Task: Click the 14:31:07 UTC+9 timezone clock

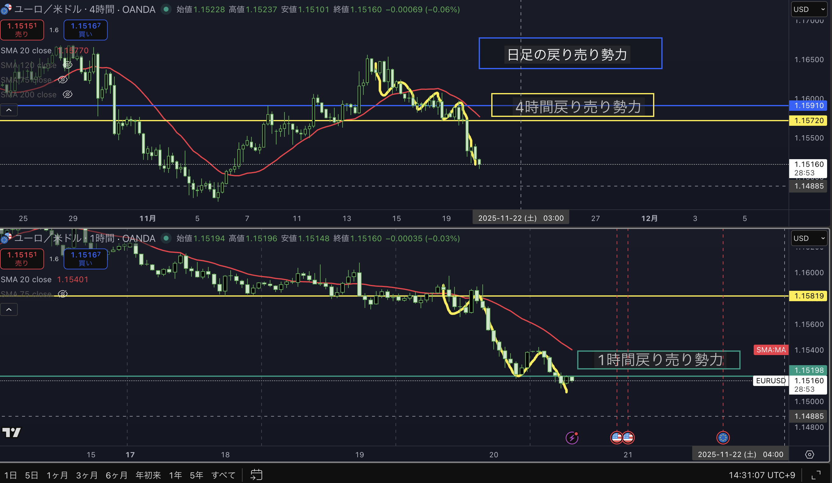Action: click(762, 475)
